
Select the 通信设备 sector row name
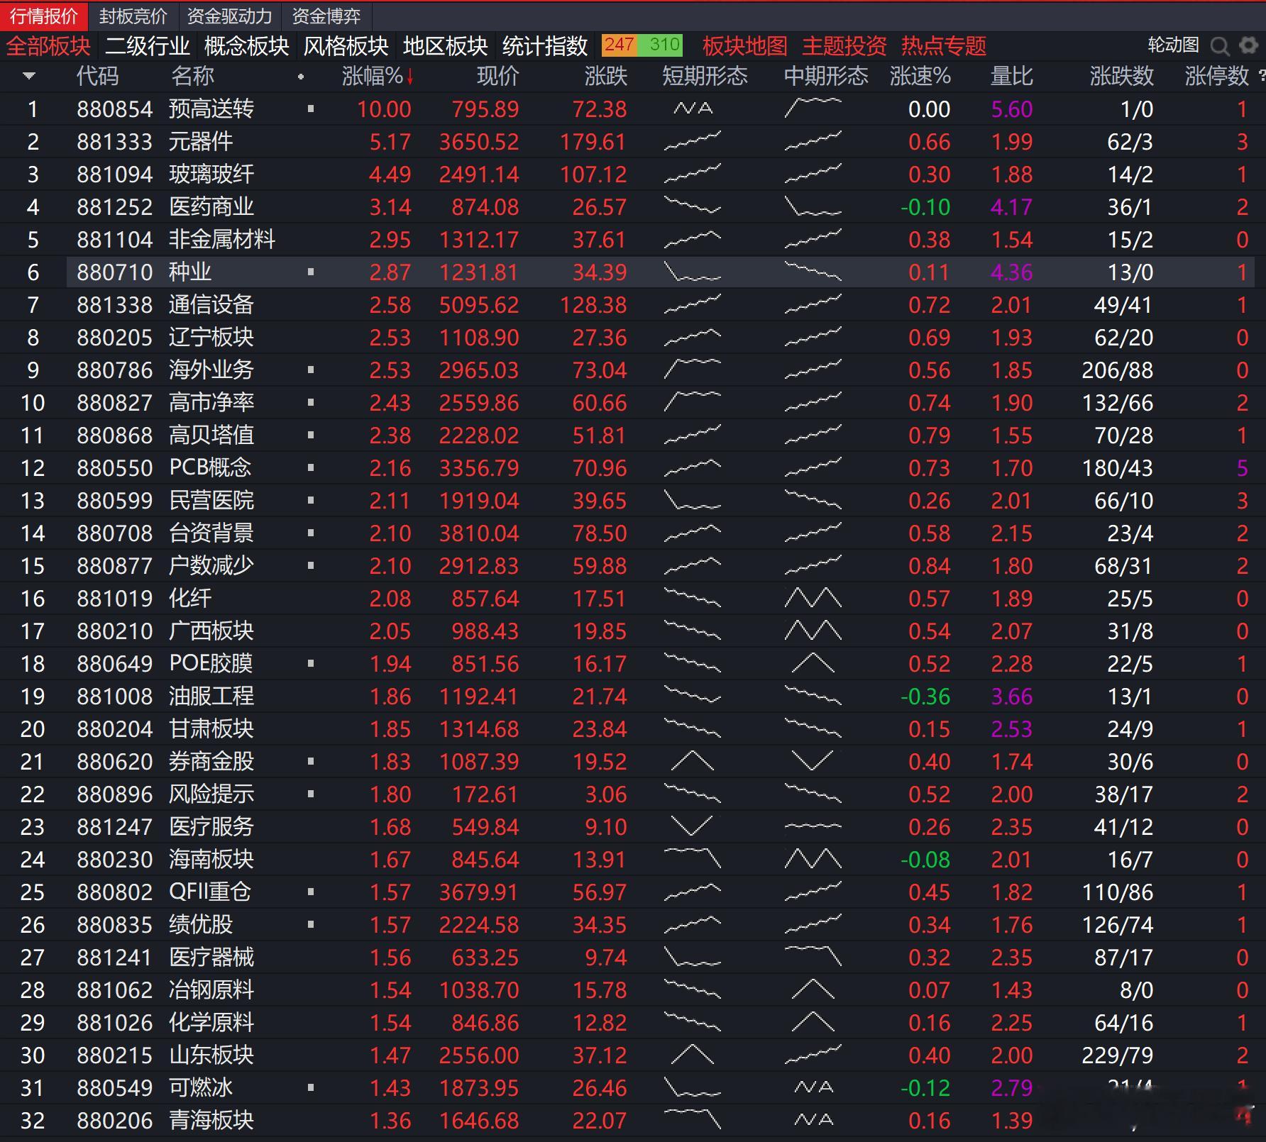click(211, 305)
